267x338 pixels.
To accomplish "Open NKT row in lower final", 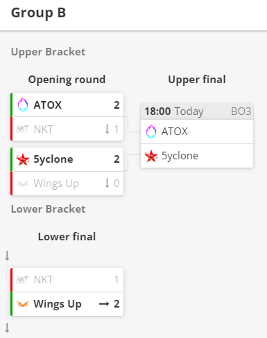I will [67, 280].
